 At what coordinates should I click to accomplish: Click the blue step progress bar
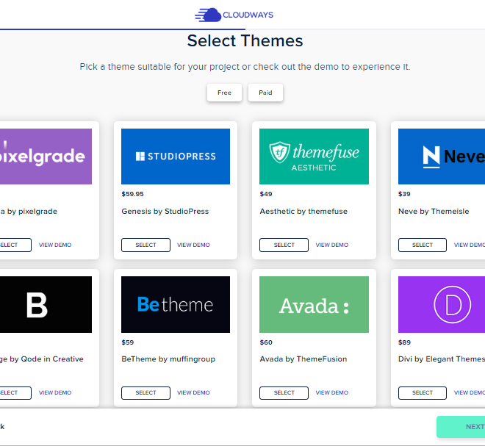point(123,29)
